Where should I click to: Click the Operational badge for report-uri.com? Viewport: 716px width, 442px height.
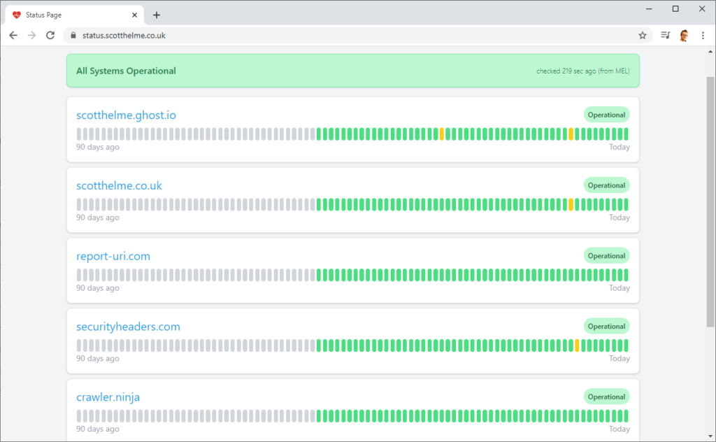click(x=606, y=256)
